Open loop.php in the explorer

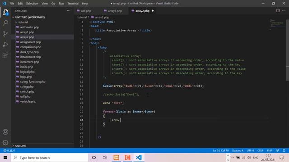pos(26,77)
